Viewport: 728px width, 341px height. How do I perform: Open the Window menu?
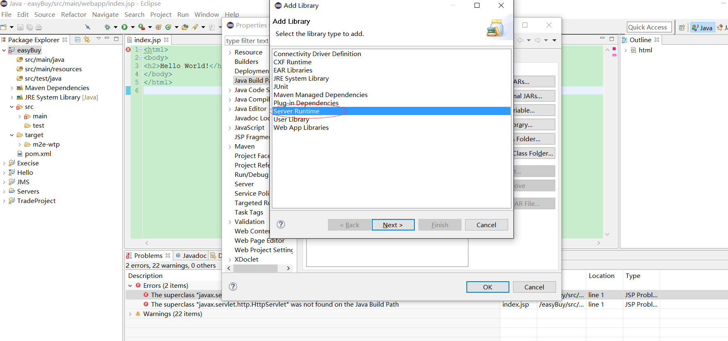(206, 14)
